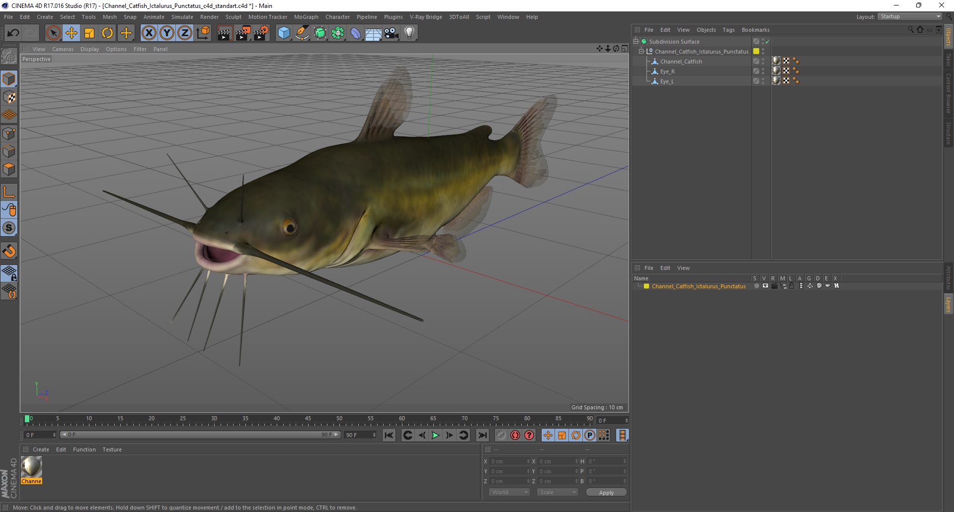
Task: Toggle X axis lock
Action: (149, 33)
